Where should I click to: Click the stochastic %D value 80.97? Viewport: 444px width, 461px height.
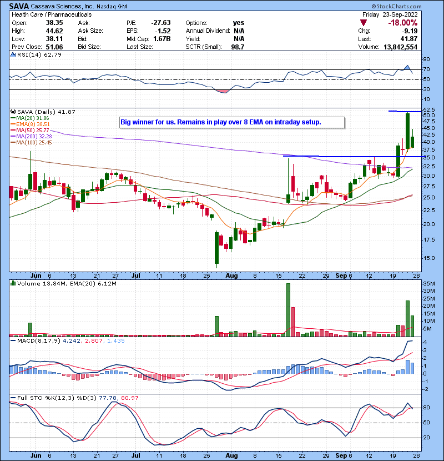[129, 398]
